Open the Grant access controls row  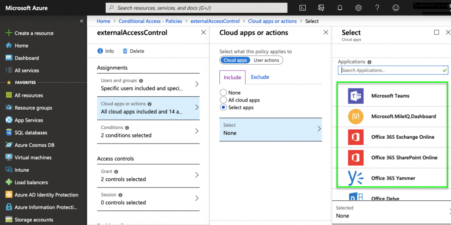tap(148, 175)
